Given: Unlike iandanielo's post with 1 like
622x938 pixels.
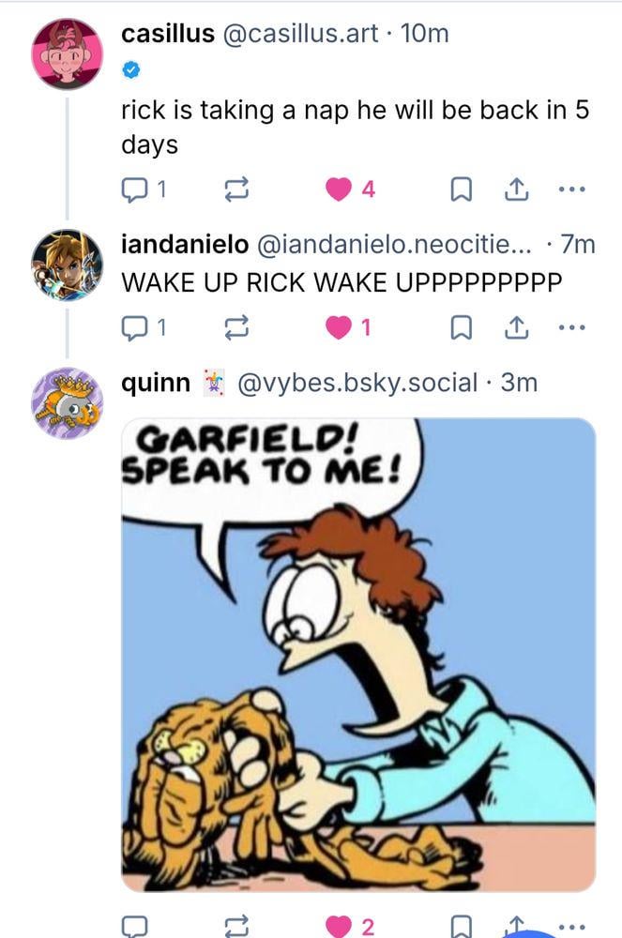Looking at the screenshot, I should tap(339, 327).
